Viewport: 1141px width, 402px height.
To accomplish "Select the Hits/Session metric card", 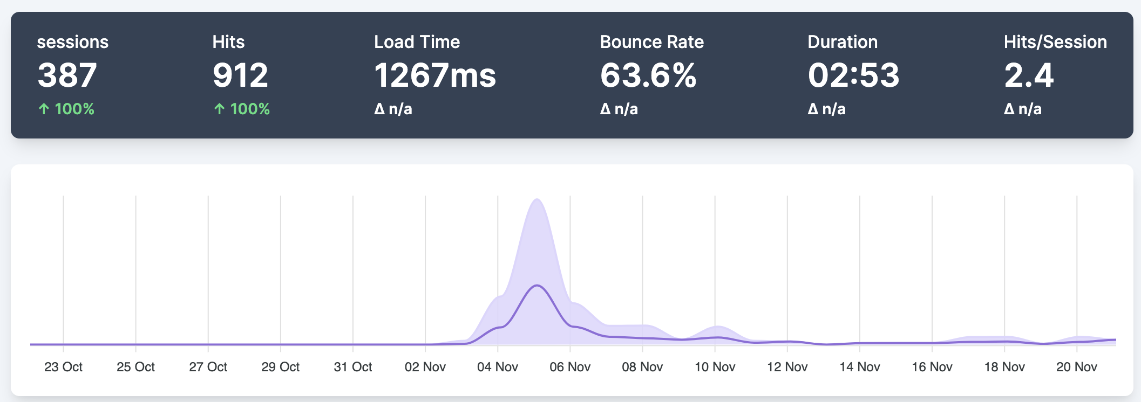I will click(x=1055, y=75).
